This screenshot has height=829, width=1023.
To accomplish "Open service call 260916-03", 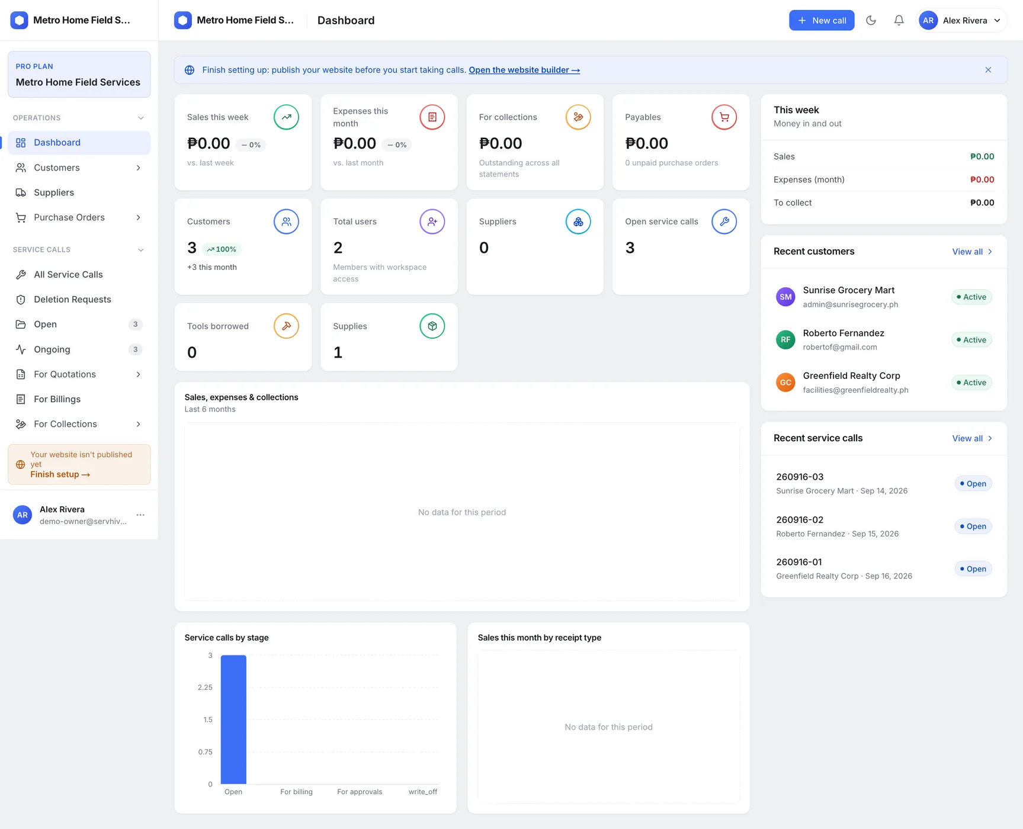I will tap(884, 483).
